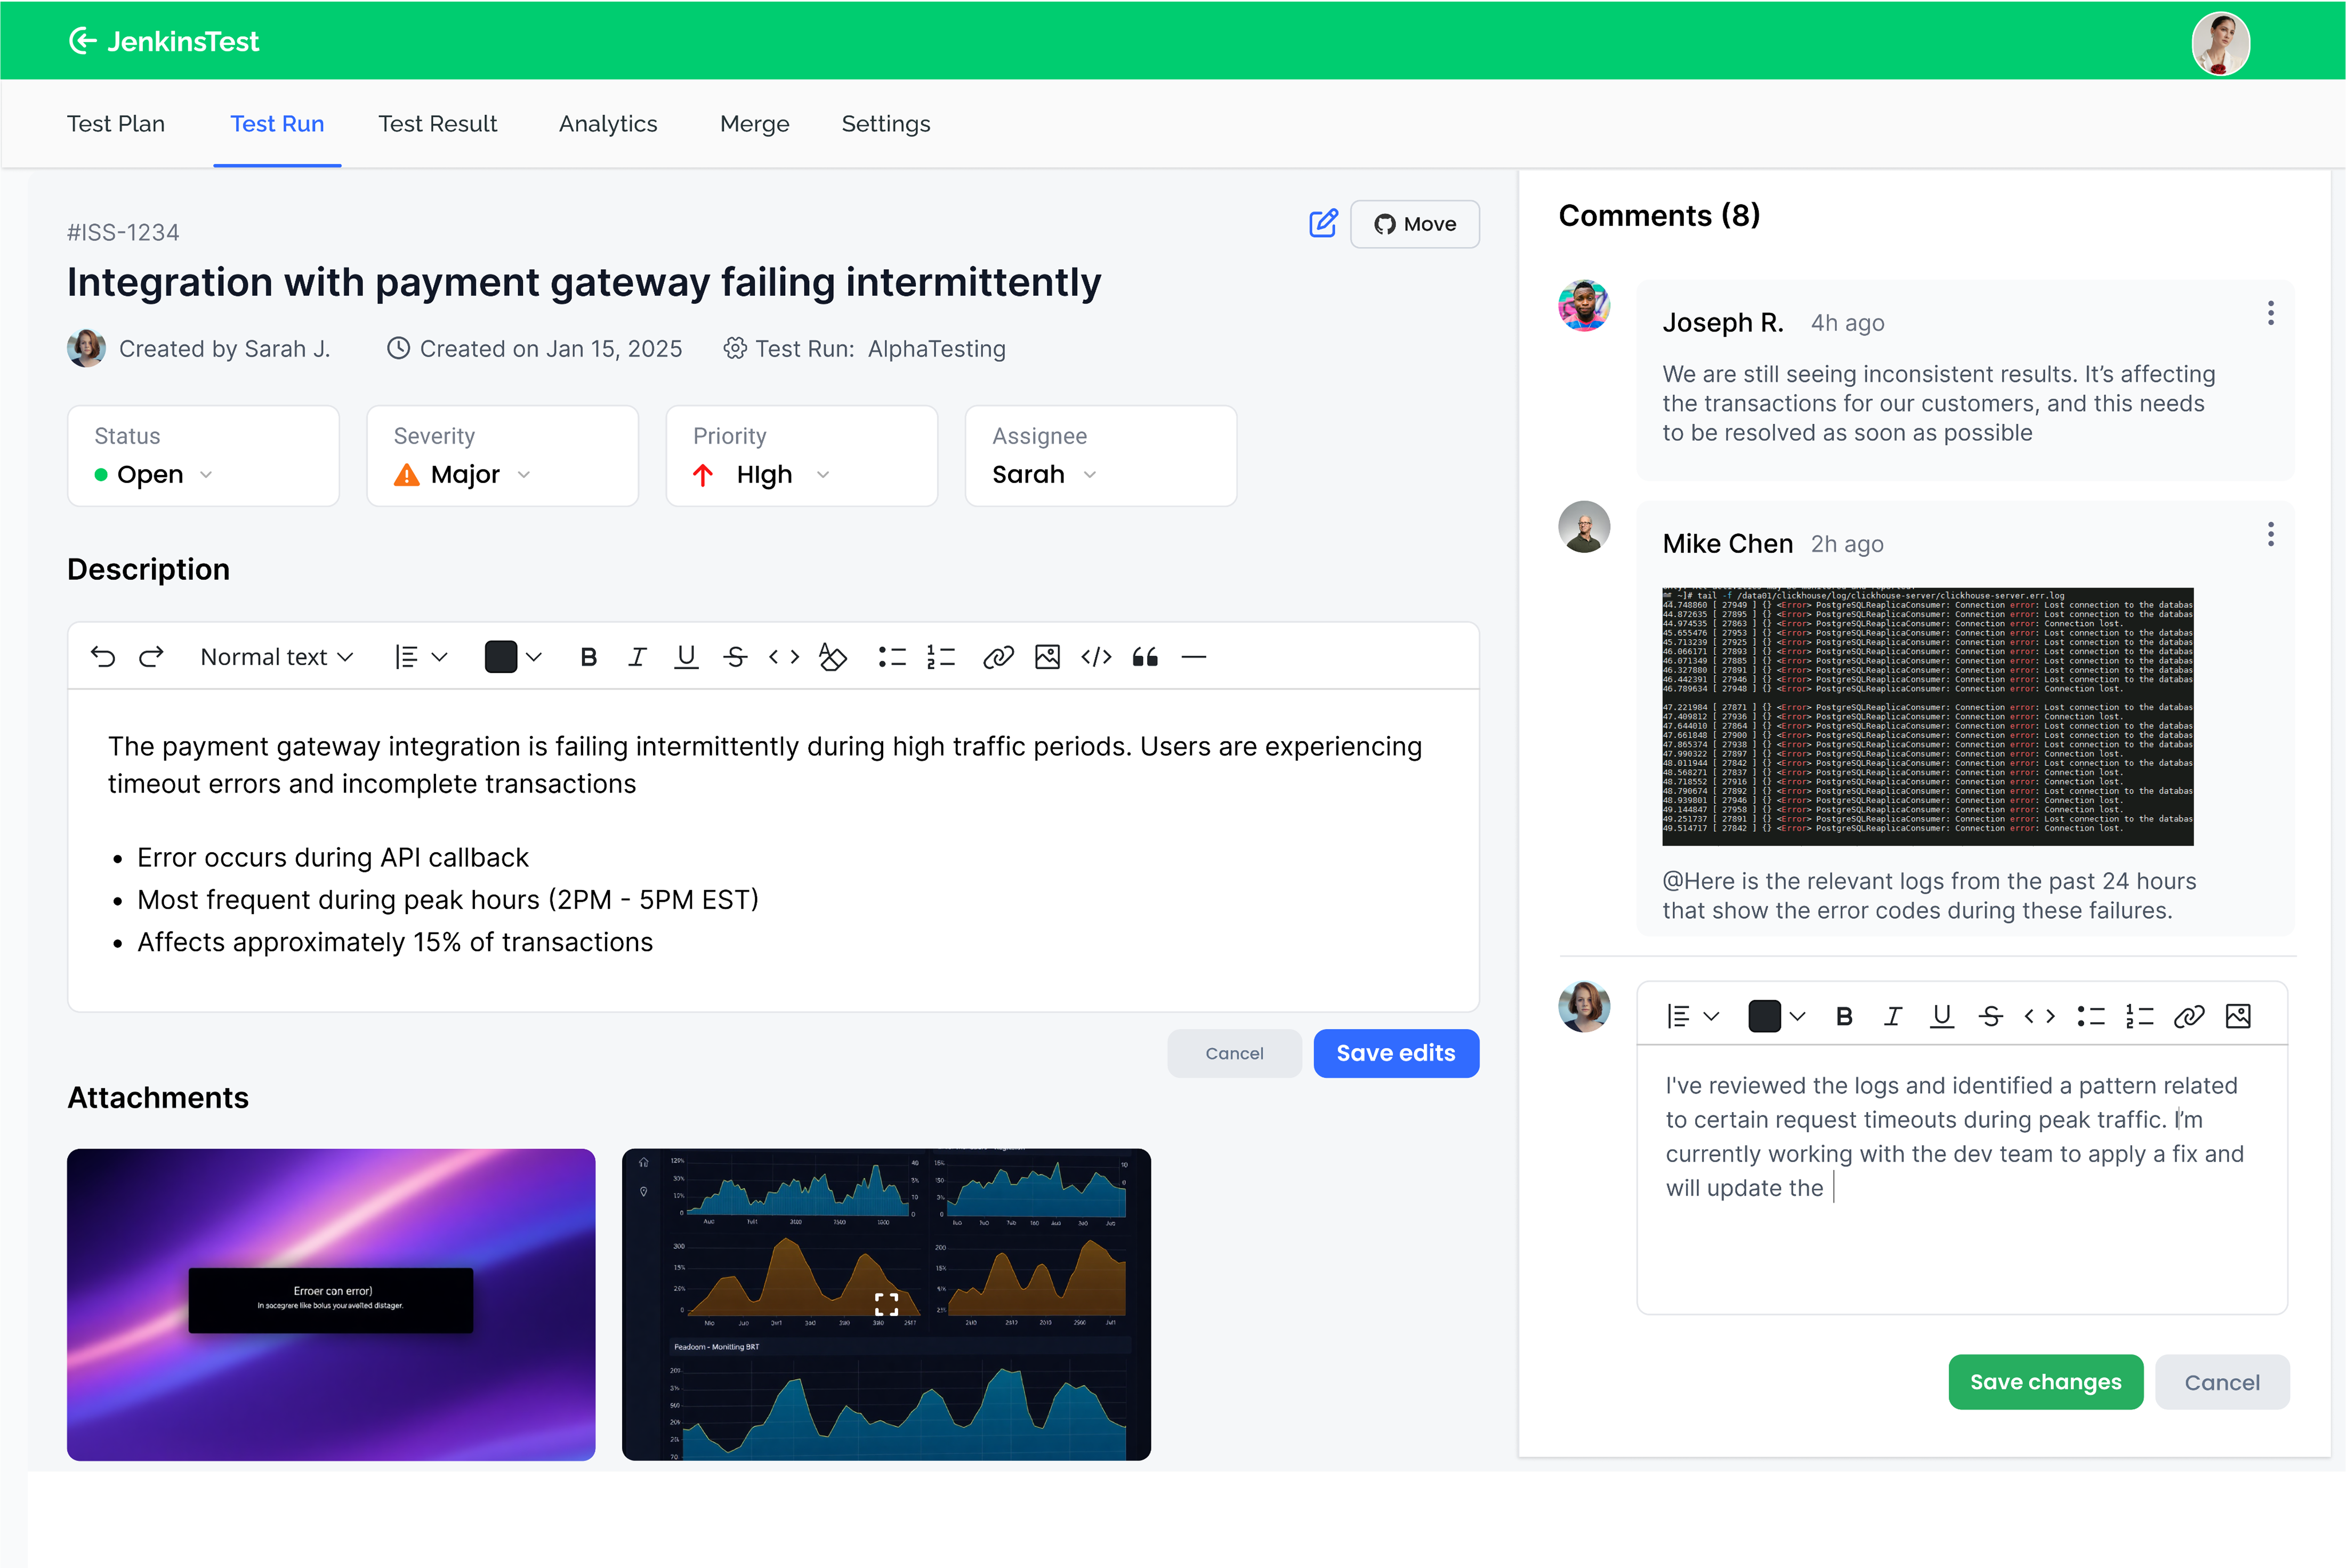The width and height of the screenshot is (2346, 1568).
Task: Add blockquote in description editor
Action: pos(1145,657)
